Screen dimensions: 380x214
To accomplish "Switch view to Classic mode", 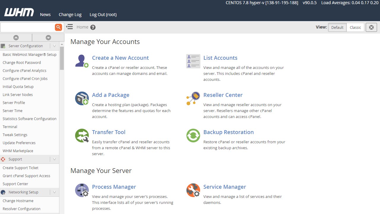I will (x=355, y=27).
